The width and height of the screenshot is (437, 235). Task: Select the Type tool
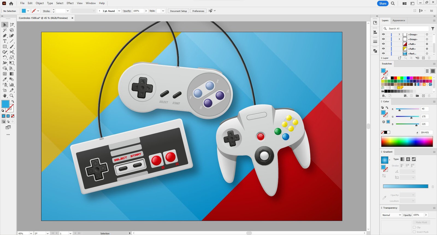[5, 41]
